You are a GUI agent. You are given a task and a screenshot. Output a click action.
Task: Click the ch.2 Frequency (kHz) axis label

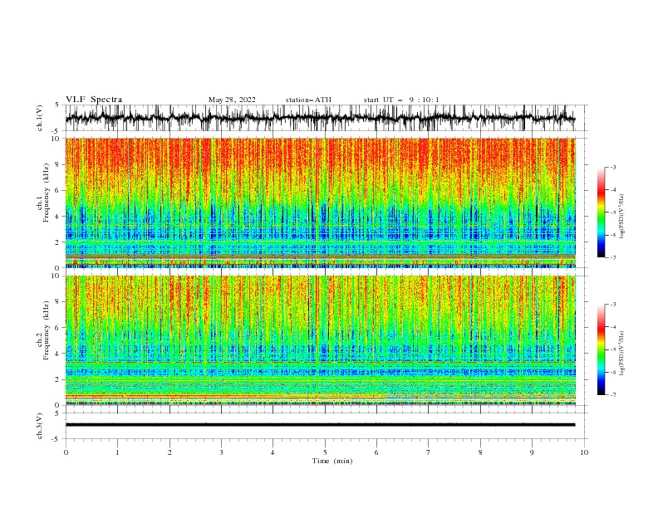[43, 330]
